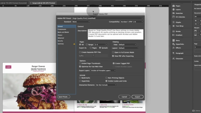The height and width of the screenshot is (113, 201).
Task: Open the Pages panel icon
Action: (174, 6)
